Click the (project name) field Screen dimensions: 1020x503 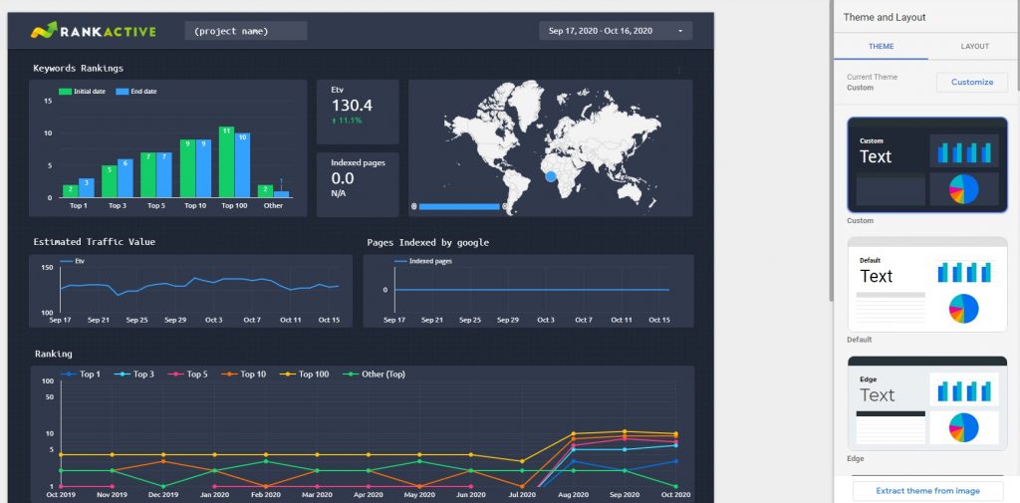pyautogui.click(x=246, y=31)
